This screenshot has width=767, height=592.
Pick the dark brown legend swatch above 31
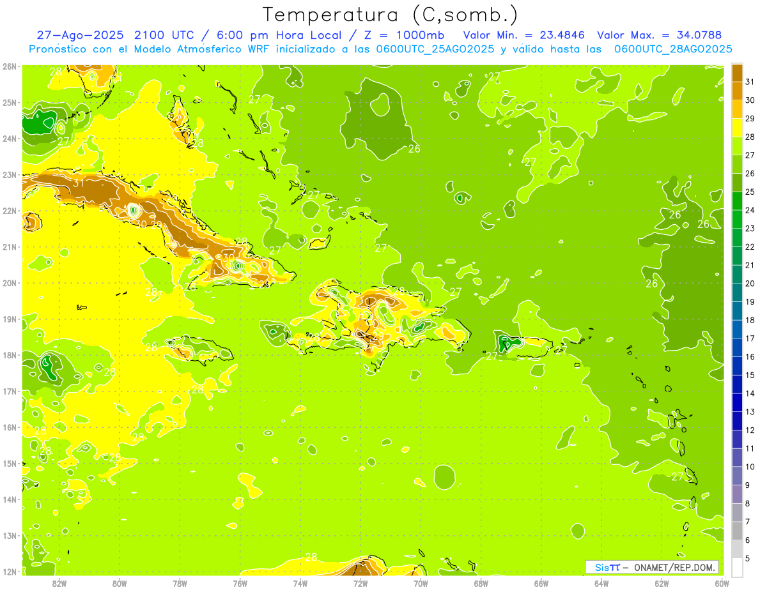click(x=738, y=72)
